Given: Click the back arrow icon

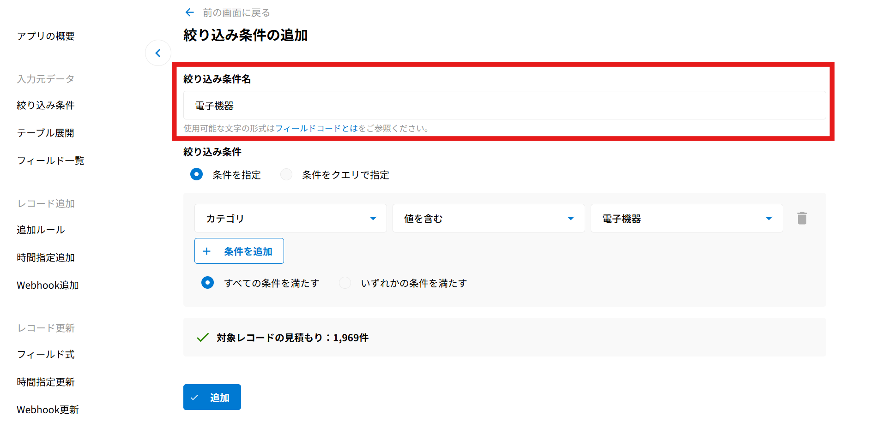Looking at the screenshot, I should (189, 12).
